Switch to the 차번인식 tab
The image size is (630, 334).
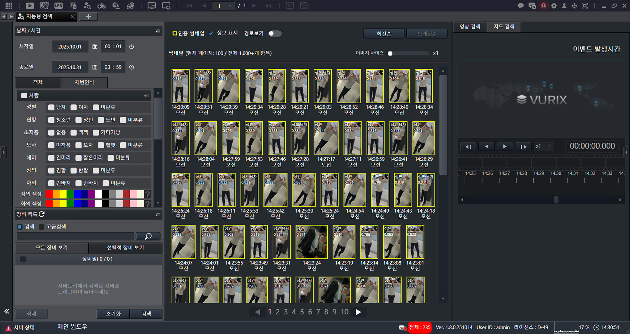click(x=84, y=82)
